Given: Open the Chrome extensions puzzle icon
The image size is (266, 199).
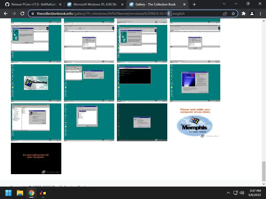Looking at the screenshot, I should [244, 13].
